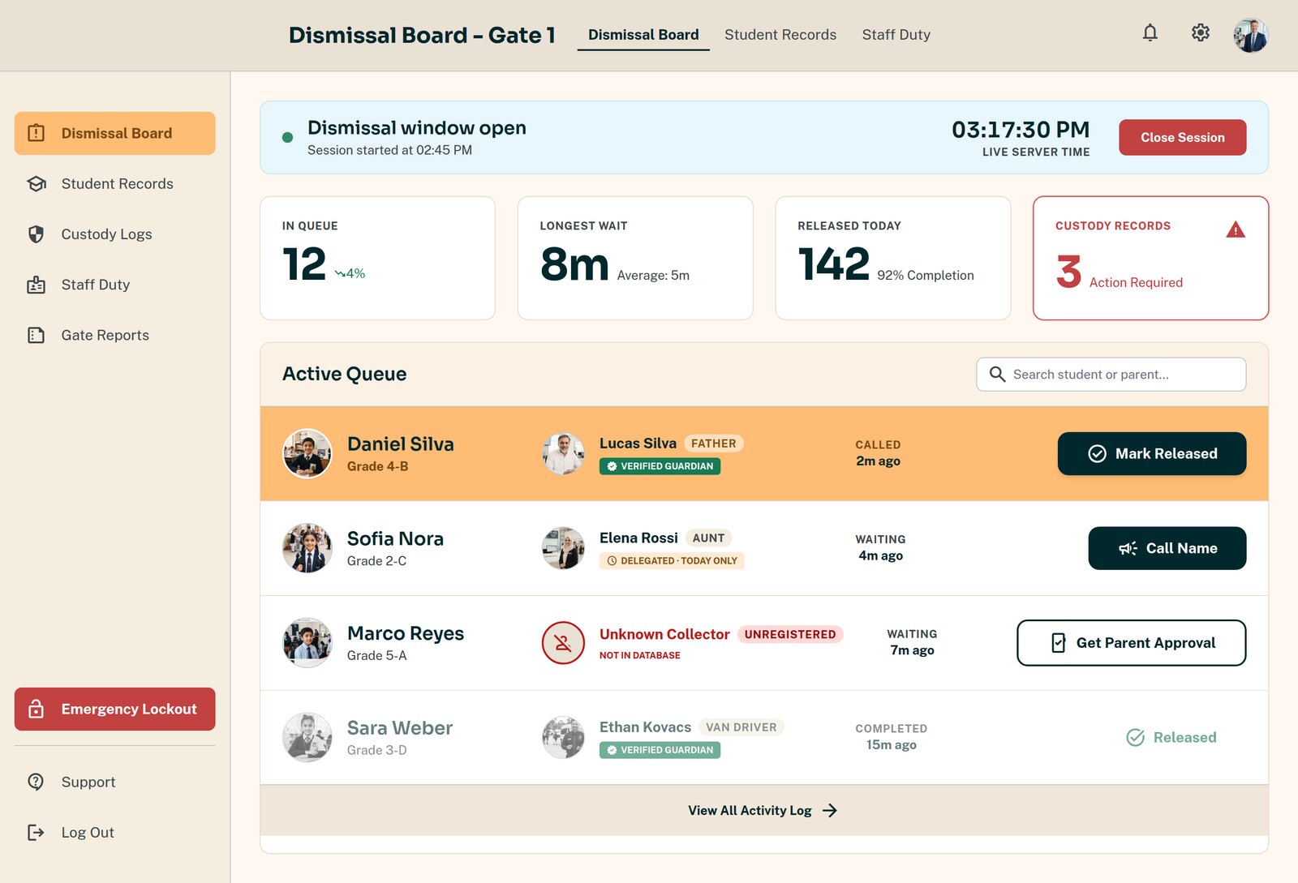Open Student Records in the sidebar
Screen dimensions: 1298x883
click(114, 184)
